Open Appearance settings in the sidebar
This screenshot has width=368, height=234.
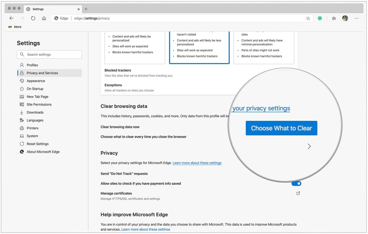35,81
